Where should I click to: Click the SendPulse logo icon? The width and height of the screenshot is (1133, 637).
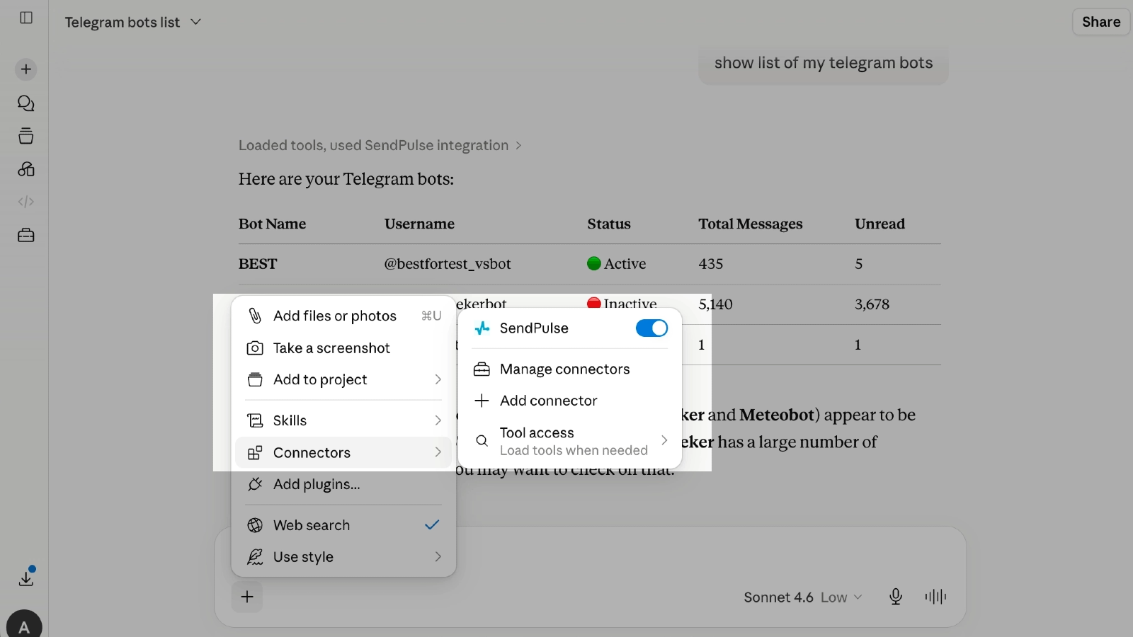482,328
